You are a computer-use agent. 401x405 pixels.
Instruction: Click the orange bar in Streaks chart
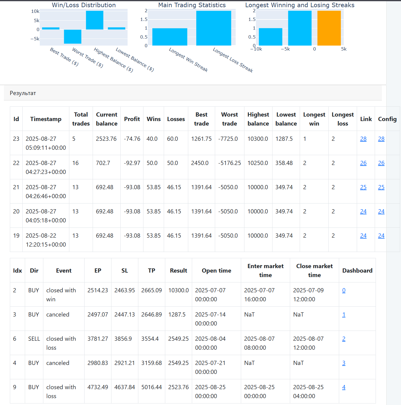(329, 28)
